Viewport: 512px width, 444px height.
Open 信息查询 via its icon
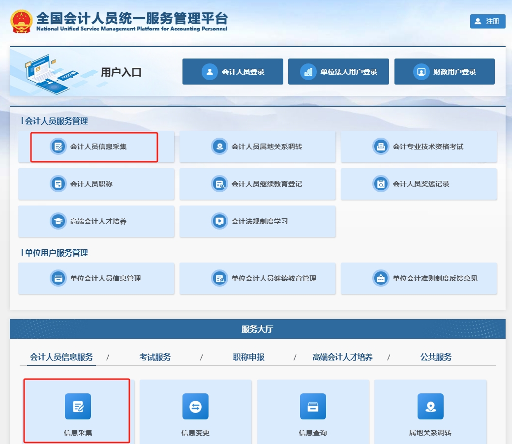point(313,406)
